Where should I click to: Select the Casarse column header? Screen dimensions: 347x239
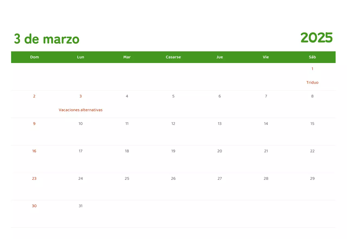tap(173, 57)
